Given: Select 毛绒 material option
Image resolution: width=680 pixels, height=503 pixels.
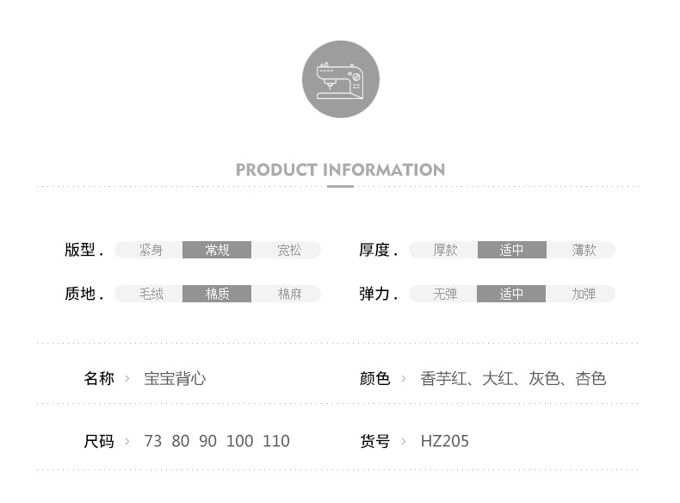Looking at the screenshot, I should (151, 294).
